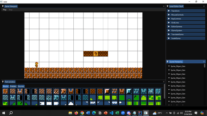Close the Game Viewport panel
This screenshot has width=207, height=116.
164,6
